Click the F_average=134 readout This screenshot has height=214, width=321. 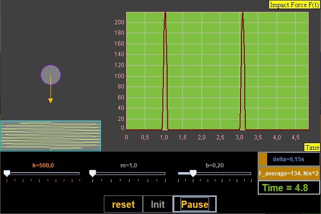289,174
